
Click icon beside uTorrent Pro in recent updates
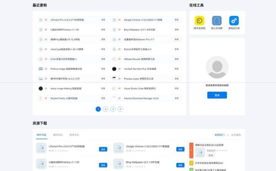click(x=41, y=20)
